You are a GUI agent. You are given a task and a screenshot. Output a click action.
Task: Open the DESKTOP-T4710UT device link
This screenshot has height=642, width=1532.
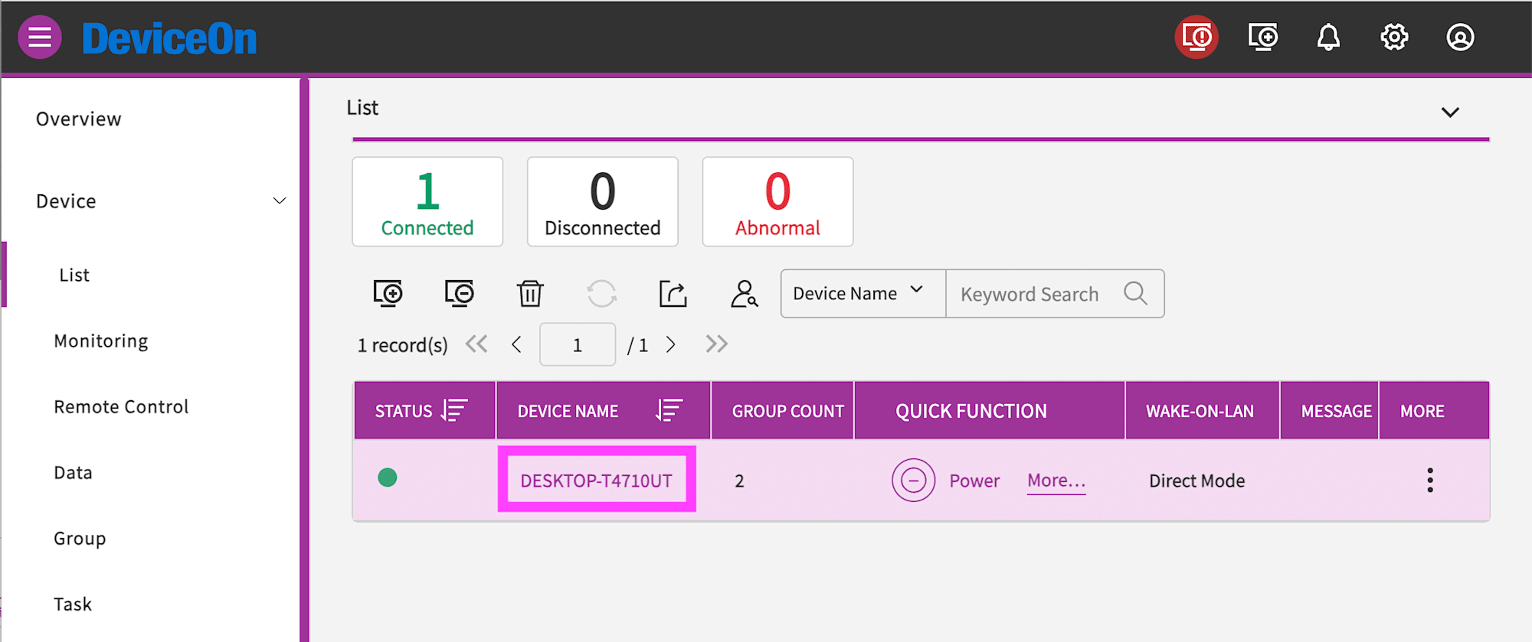point(596,481)
